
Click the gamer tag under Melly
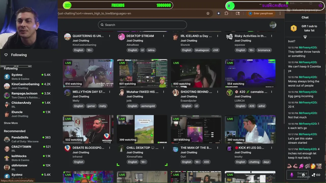point(91,106)
